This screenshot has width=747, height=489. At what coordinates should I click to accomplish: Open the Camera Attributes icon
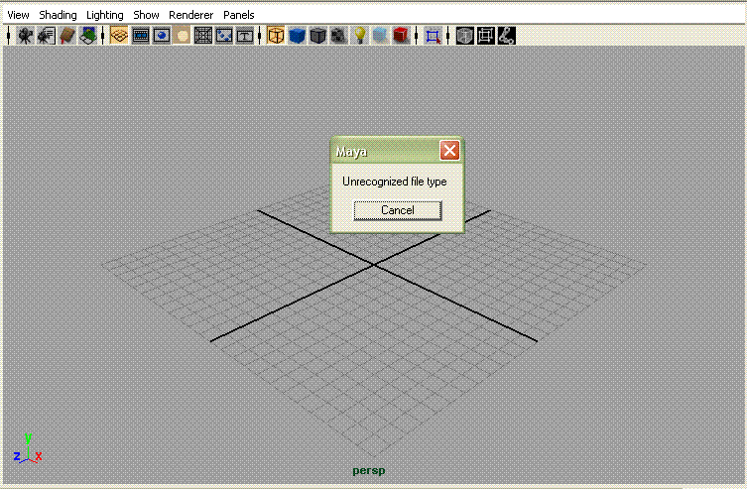[47, 36]
